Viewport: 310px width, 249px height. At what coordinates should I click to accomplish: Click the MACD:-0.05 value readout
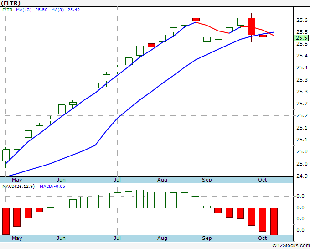click(x=52, y=187)
